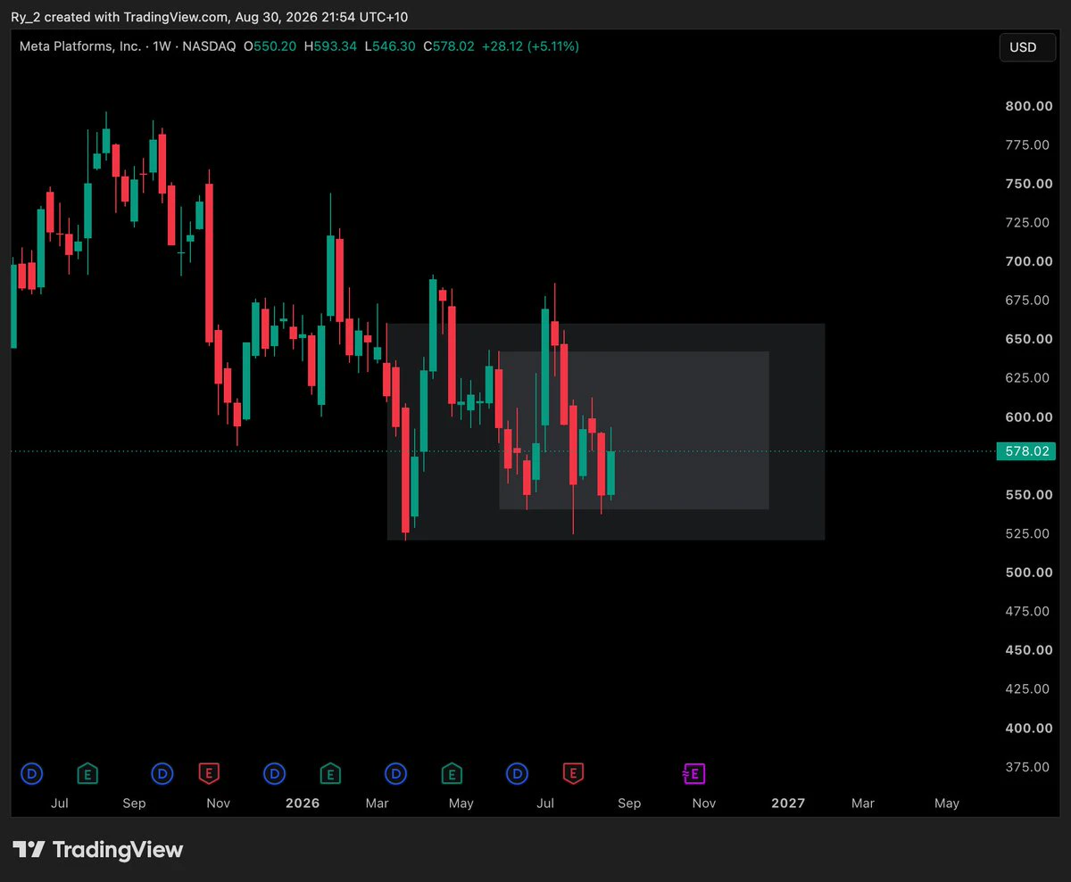
Task: Open the red earnings marker near Nov 2025
Action: pyautogui.click(x=209, y=773)
